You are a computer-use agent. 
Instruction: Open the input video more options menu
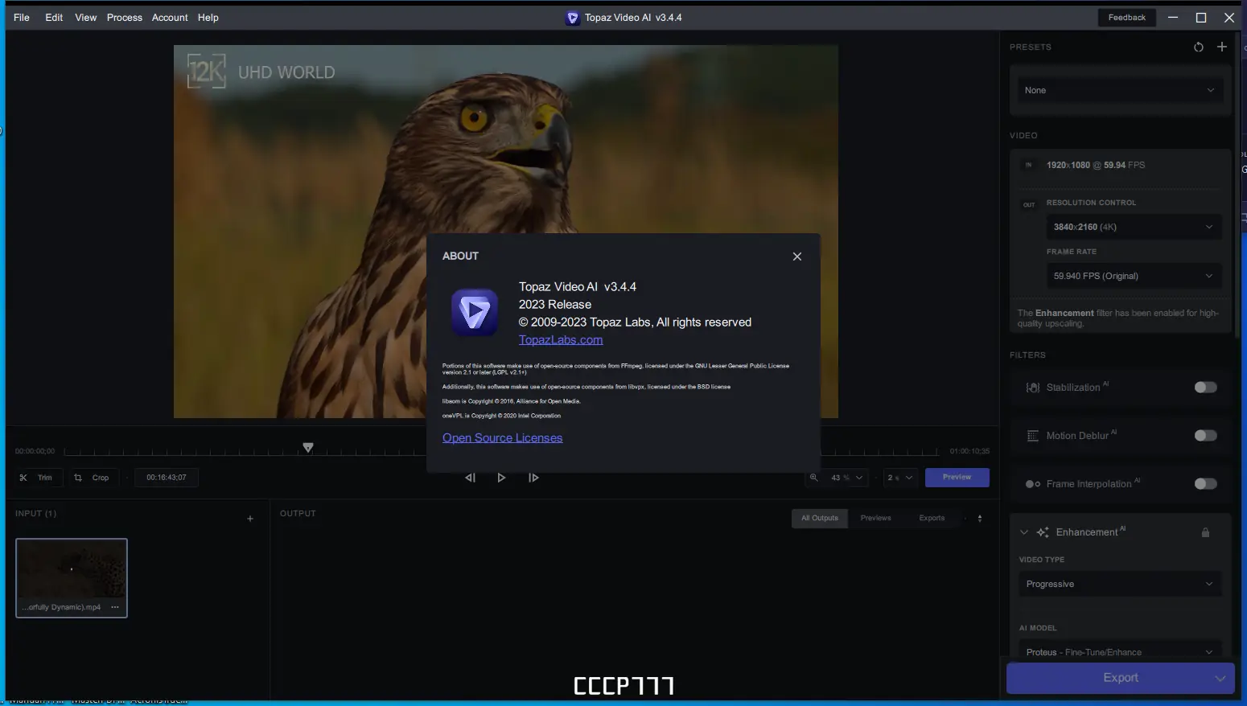115,607
